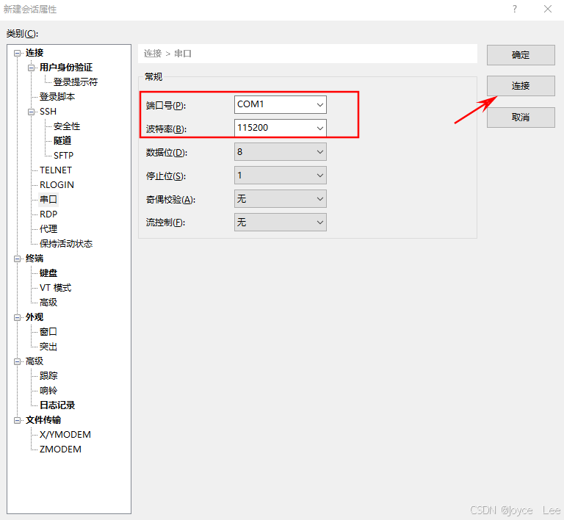Viewport: 564px width, 520px height.
Task: Collapse the 文件传输 tree node
Action: [x=17, y=420]
